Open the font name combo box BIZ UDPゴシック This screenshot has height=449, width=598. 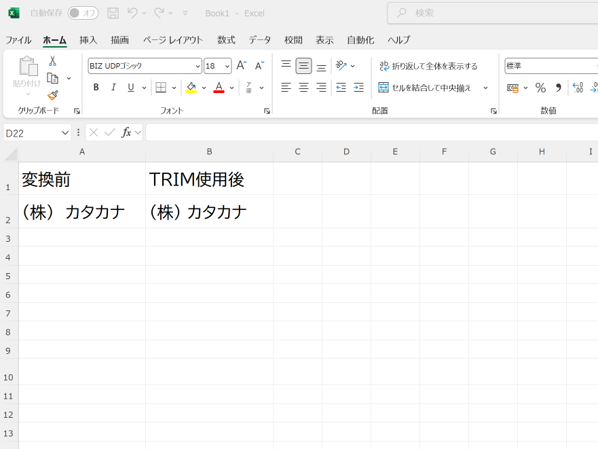[x=145, y=66]
